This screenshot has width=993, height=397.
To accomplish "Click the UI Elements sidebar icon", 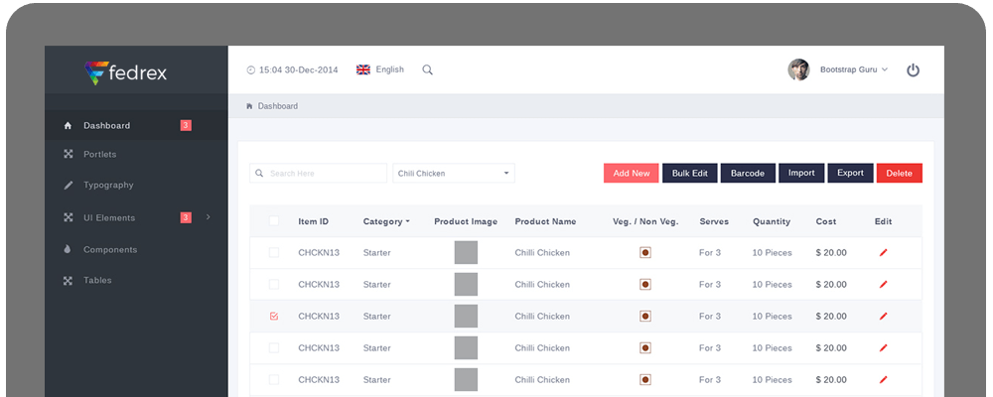I will pyautogui.click(x=69, y=217).
